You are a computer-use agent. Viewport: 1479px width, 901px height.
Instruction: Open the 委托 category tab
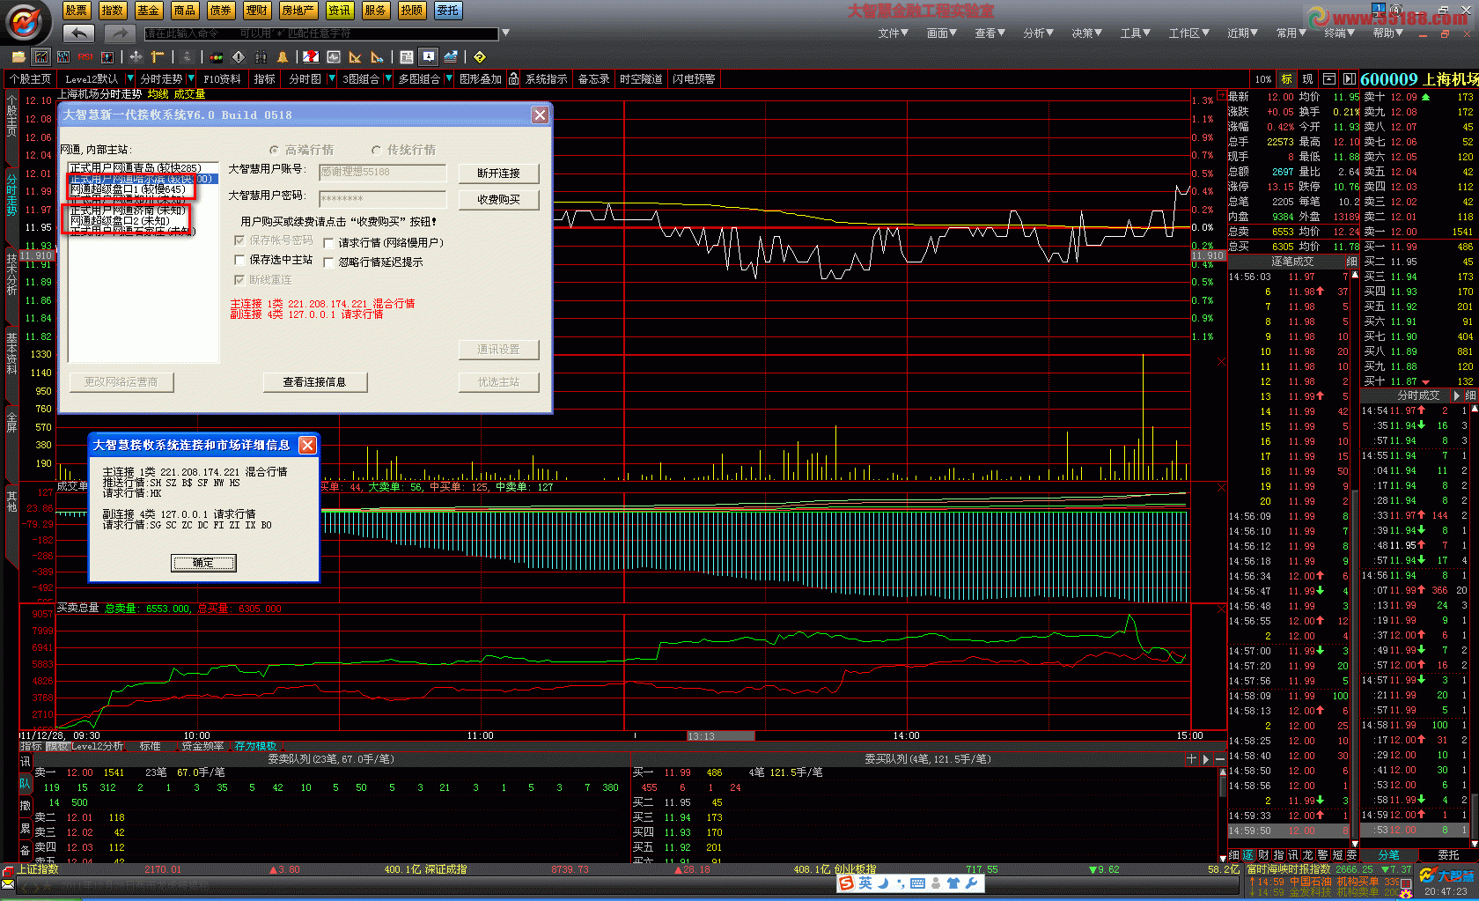click(447, 11)
